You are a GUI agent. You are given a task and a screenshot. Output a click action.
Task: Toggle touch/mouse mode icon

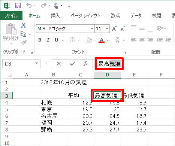(56, 6)
